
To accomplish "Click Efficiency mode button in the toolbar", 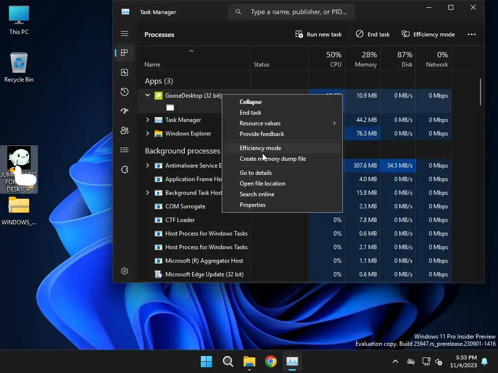I will pos(428,34).
